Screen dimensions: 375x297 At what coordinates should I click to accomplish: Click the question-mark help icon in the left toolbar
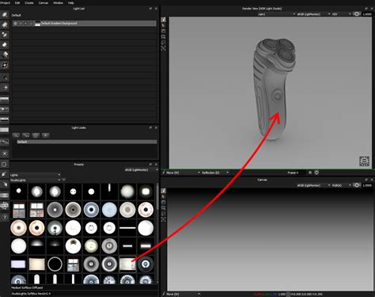click(5, 217)
